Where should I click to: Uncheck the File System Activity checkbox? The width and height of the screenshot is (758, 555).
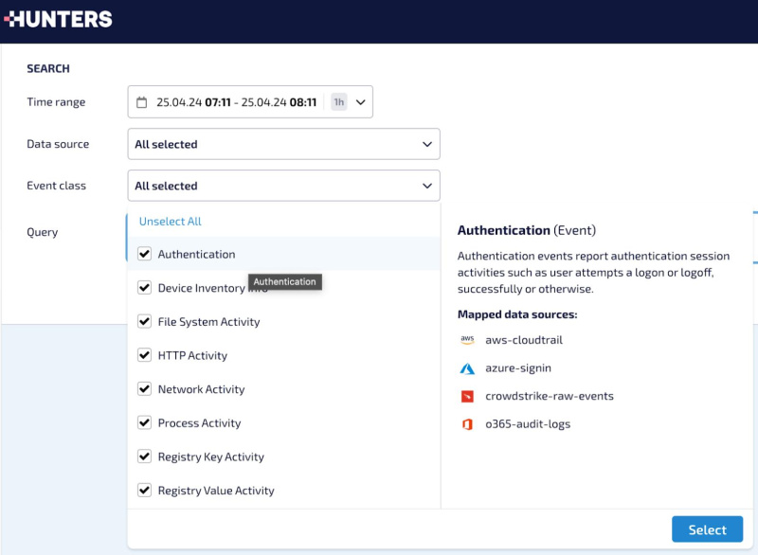click(x=145, y=322)
